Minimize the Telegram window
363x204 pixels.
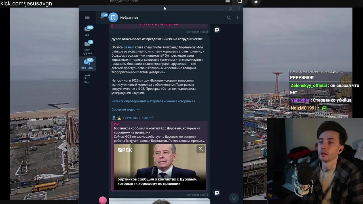tap(221, 8)
